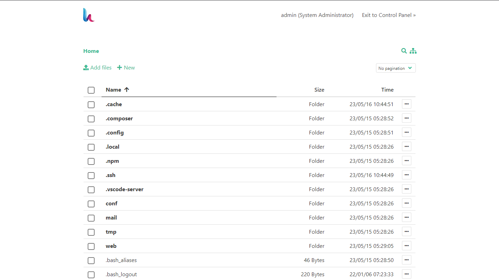Sort by Name column header

click(x=114, y=90)
